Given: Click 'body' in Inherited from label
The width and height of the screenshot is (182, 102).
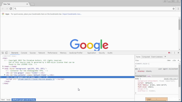Looking at the screenshot, I should click(149, 76).
